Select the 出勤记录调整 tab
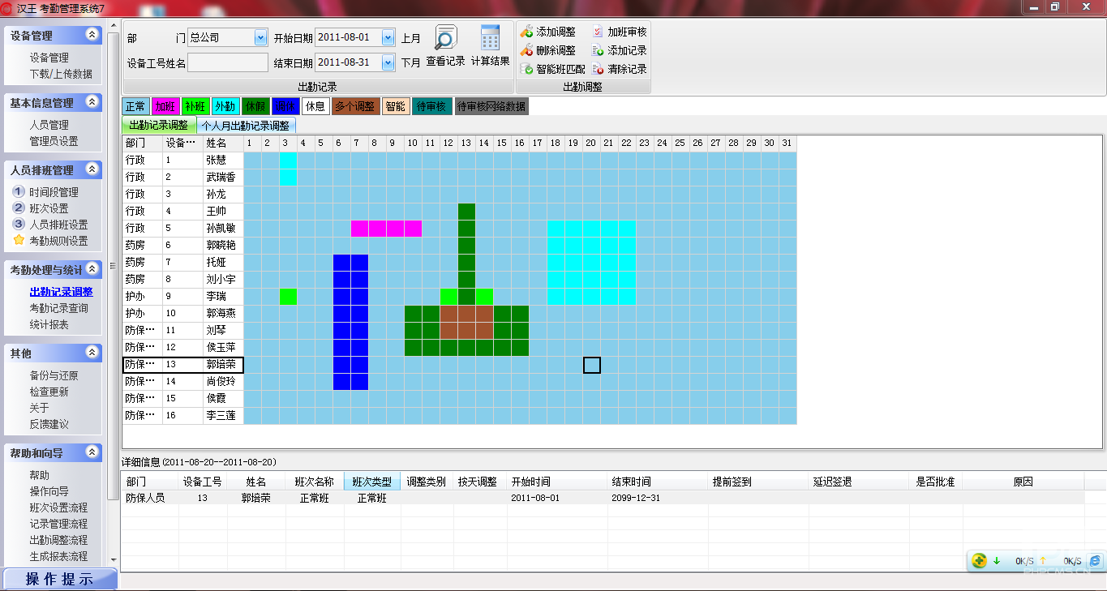 (159, 126)
